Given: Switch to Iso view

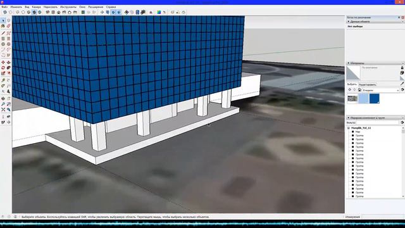Looking at the screenshot, I should click(x=47, y=12).
